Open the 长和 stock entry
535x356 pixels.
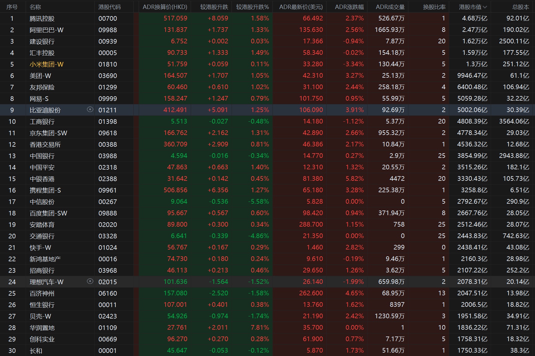(36, 351)
